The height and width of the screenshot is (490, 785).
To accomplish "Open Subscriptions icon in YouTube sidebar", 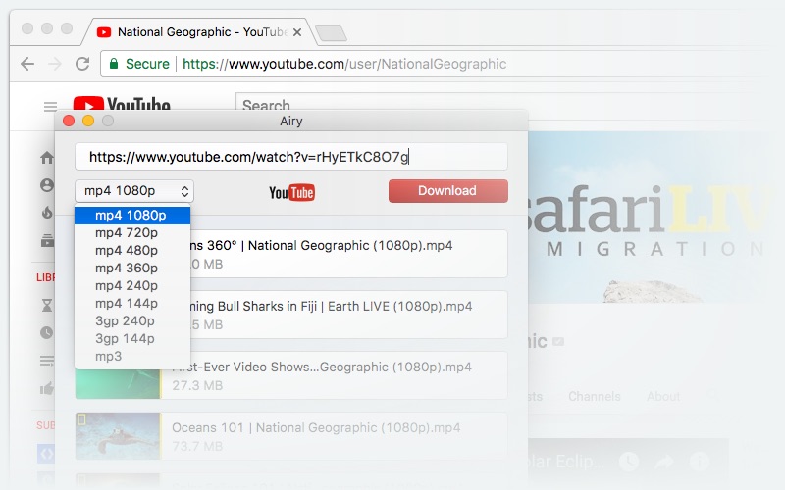I will pos(47,240).
